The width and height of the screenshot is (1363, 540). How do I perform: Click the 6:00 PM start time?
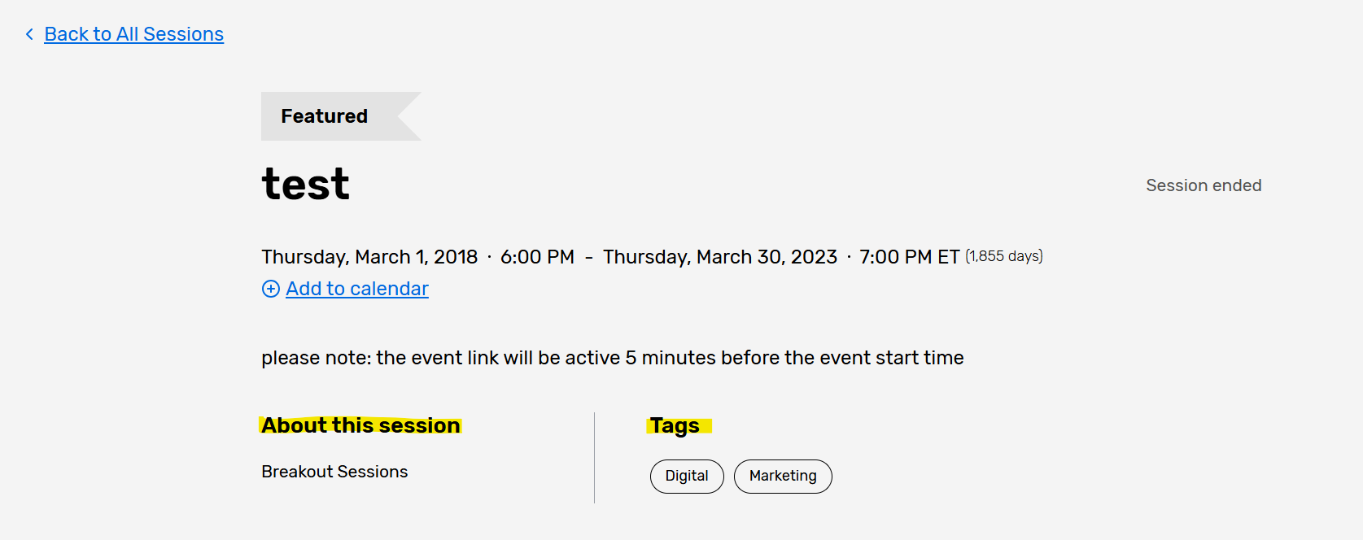click(537, 257)
